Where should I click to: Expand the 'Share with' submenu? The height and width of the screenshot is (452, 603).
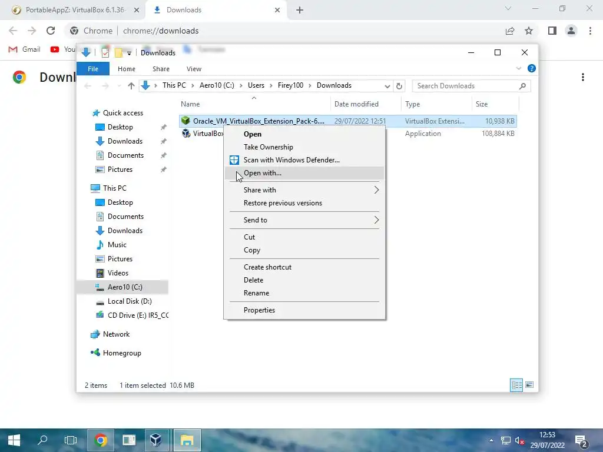[304, 190]
